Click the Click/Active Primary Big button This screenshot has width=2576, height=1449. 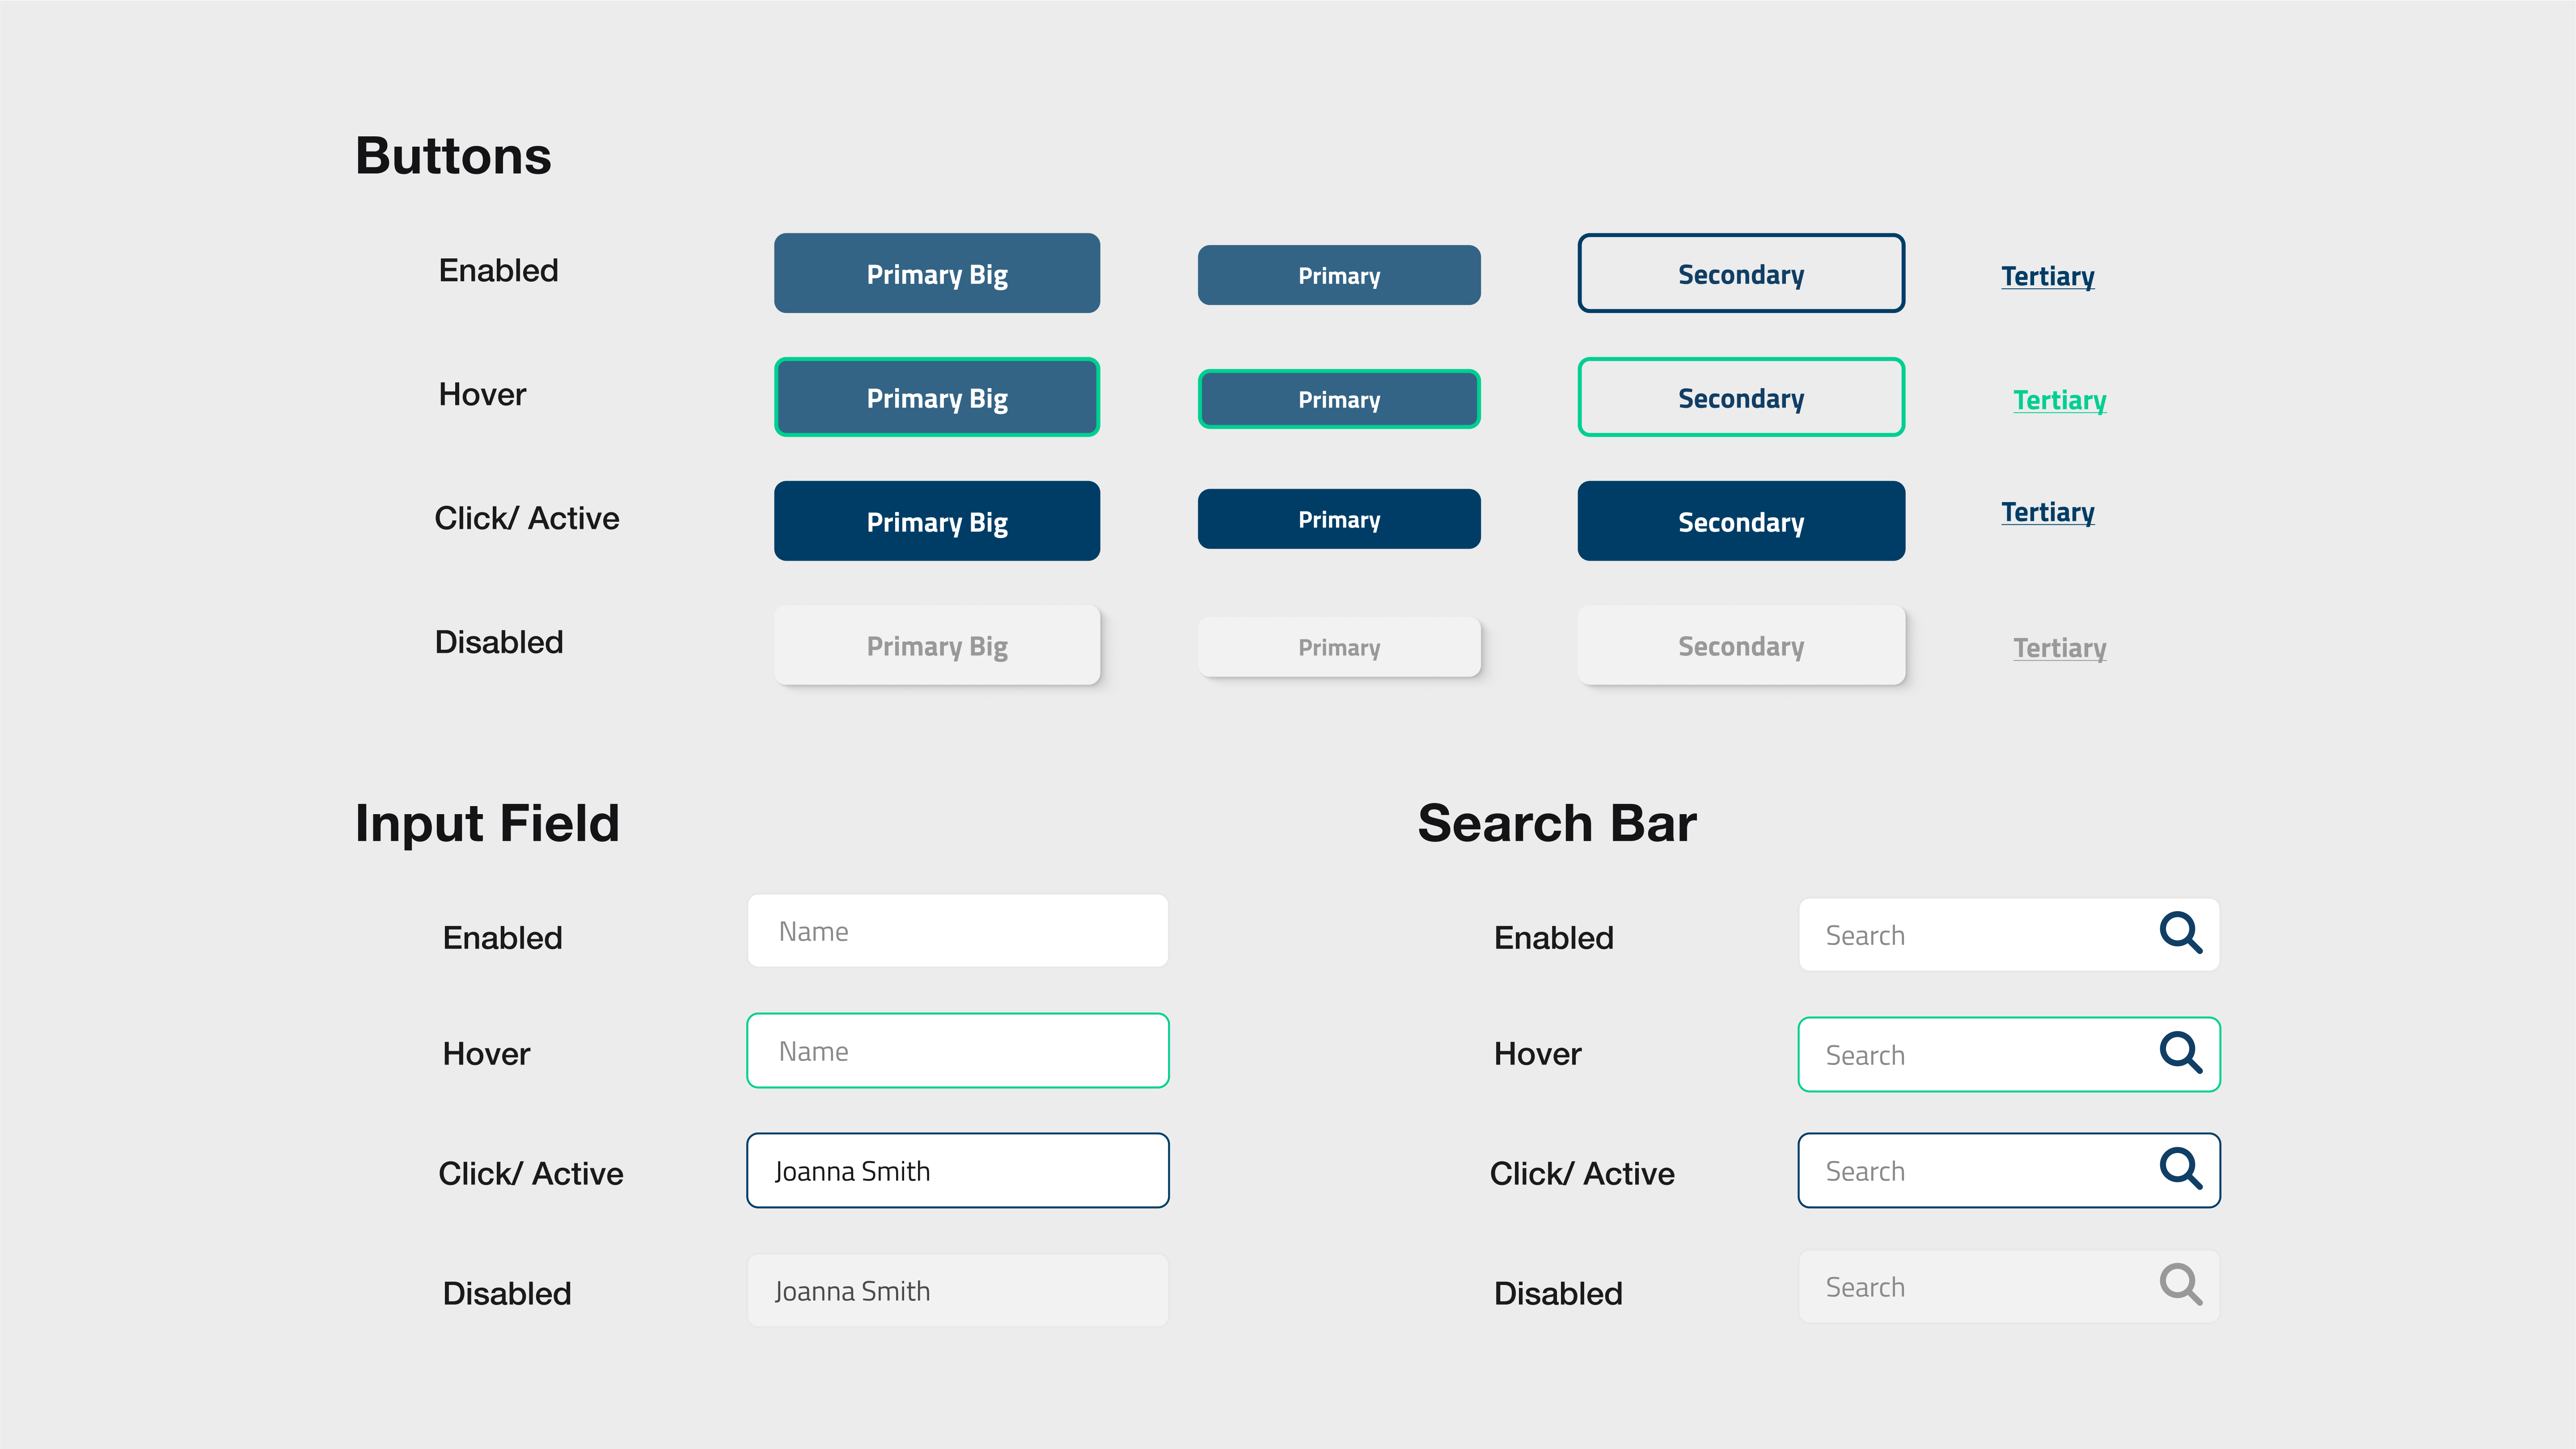click(x=937, y=521)
